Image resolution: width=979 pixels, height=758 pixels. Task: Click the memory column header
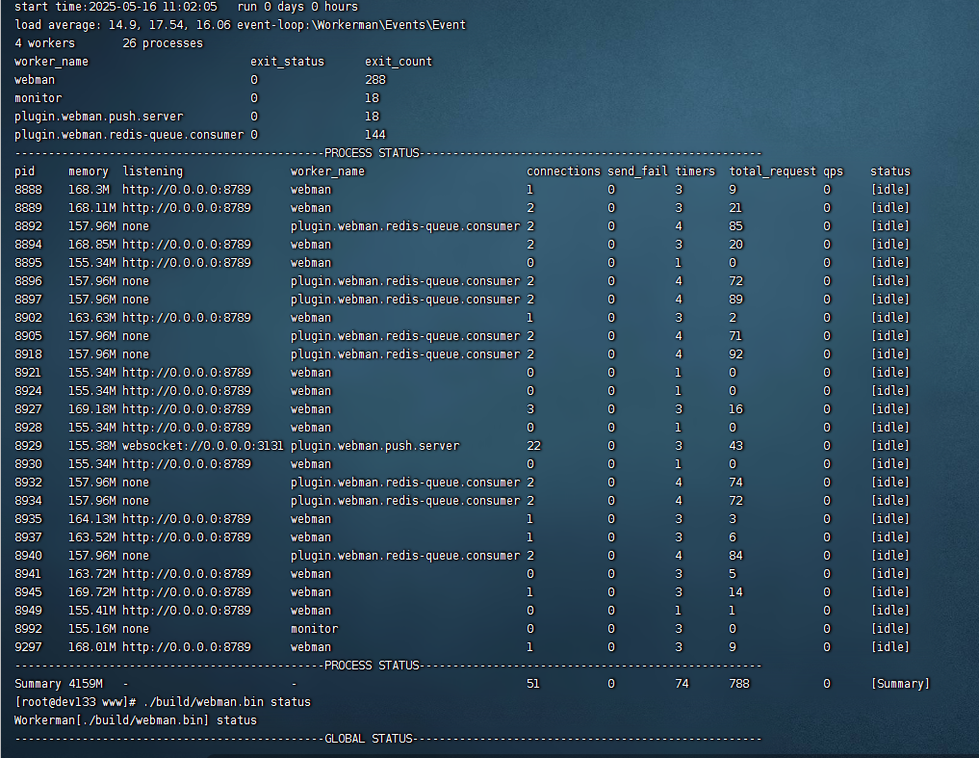(x=88, y=171)
